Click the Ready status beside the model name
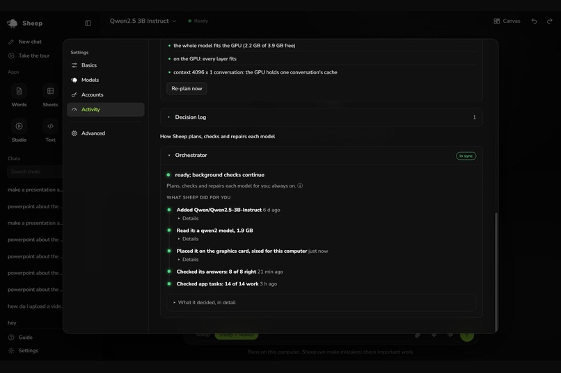The image size is (561, 373). pos(198,21)
